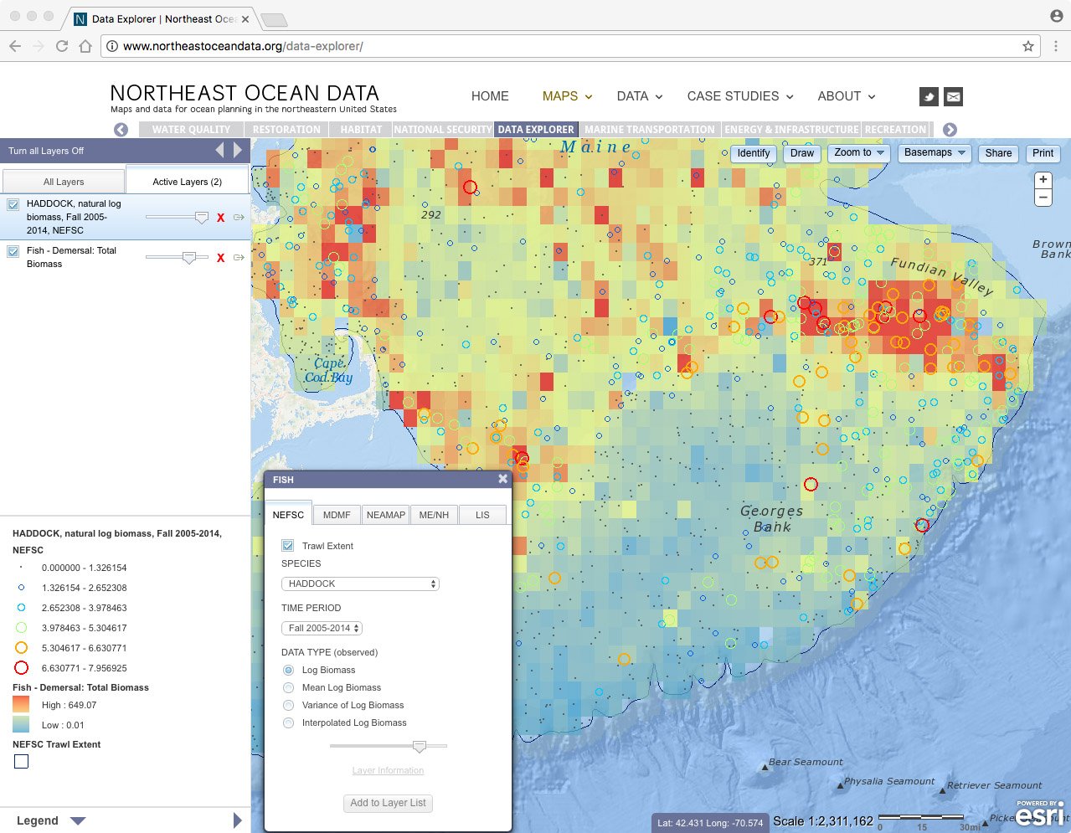
Task: Zoom out on the map with the minus button
Action: click(1043, 198)
